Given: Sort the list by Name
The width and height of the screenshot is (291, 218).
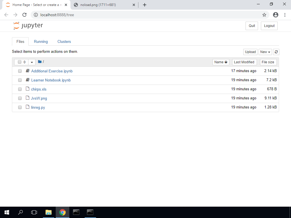Looking at the screenshot, I should (221, 62).
